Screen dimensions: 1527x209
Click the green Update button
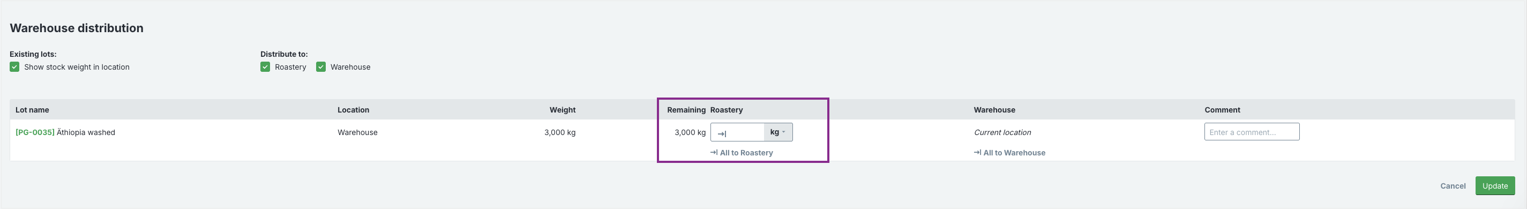pyautogui.click(x=1495, y=186)
